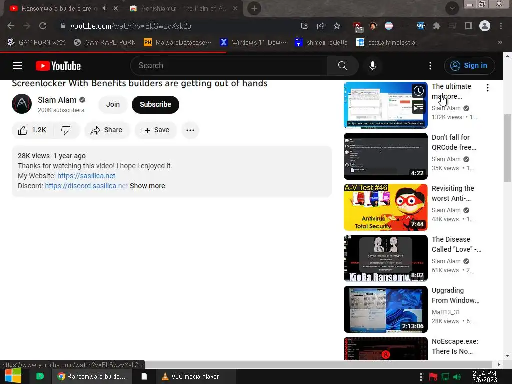The image size is (512, 384).
Task: Reload the YouTube page
Action: [x=43, y=26]
